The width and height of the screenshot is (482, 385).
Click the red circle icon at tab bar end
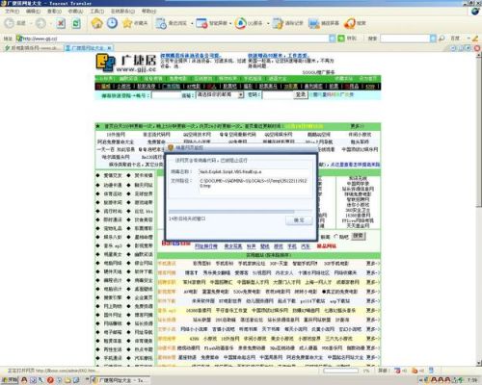(x=477, y=48)
